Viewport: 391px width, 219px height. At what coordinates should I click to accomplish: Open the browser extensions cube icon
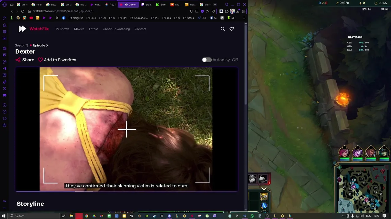[227, 11]
